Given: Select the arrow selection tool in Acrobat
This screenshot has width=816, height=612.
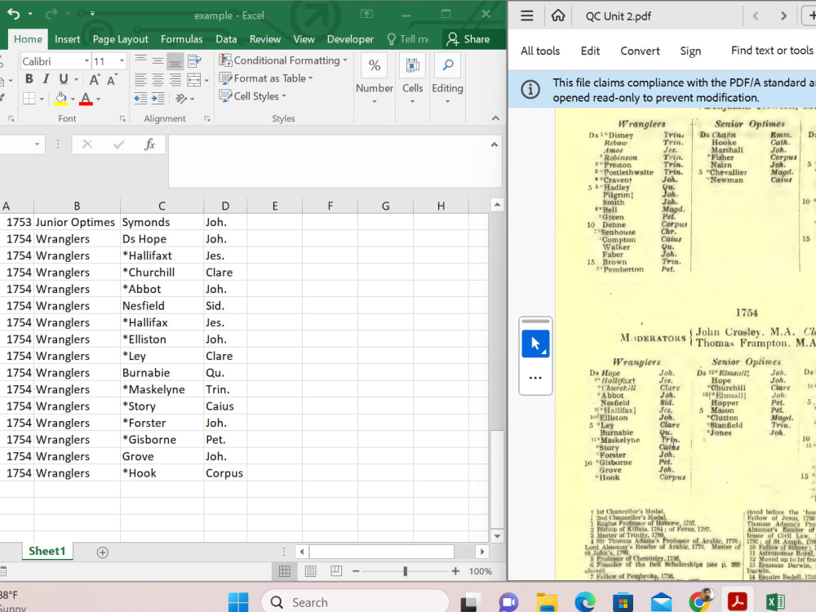Looking at the screenshot, I should (535, 344).
